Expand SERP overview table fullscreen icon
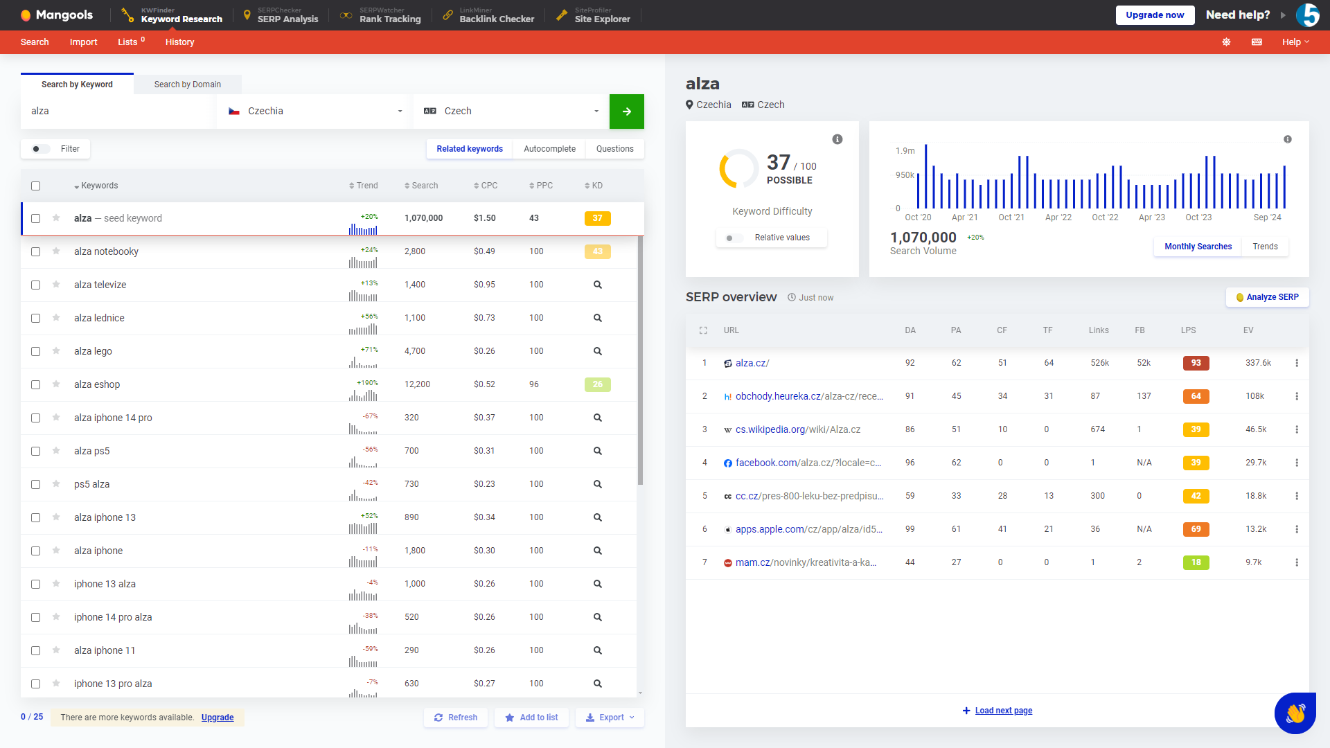Image resolution: width=1330 pixels, height=748 pixels. (x=703, y=330)
